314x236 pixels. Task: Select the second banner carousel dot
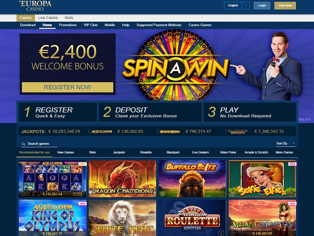pos(303,120)
